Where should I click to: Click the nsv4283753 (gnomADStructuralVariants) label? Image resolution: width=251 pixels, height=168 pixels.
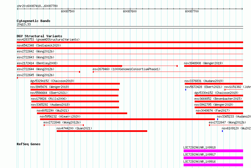click(48, 39)
